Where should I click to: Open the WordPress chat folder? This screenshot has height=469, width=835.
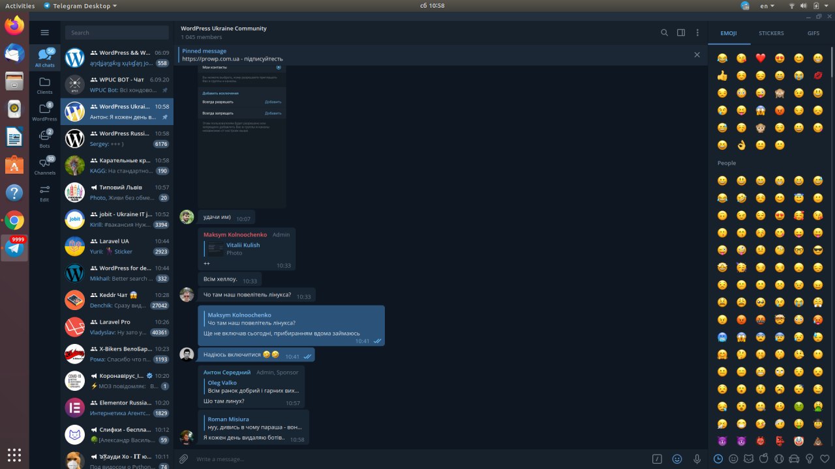pos(44,112)
